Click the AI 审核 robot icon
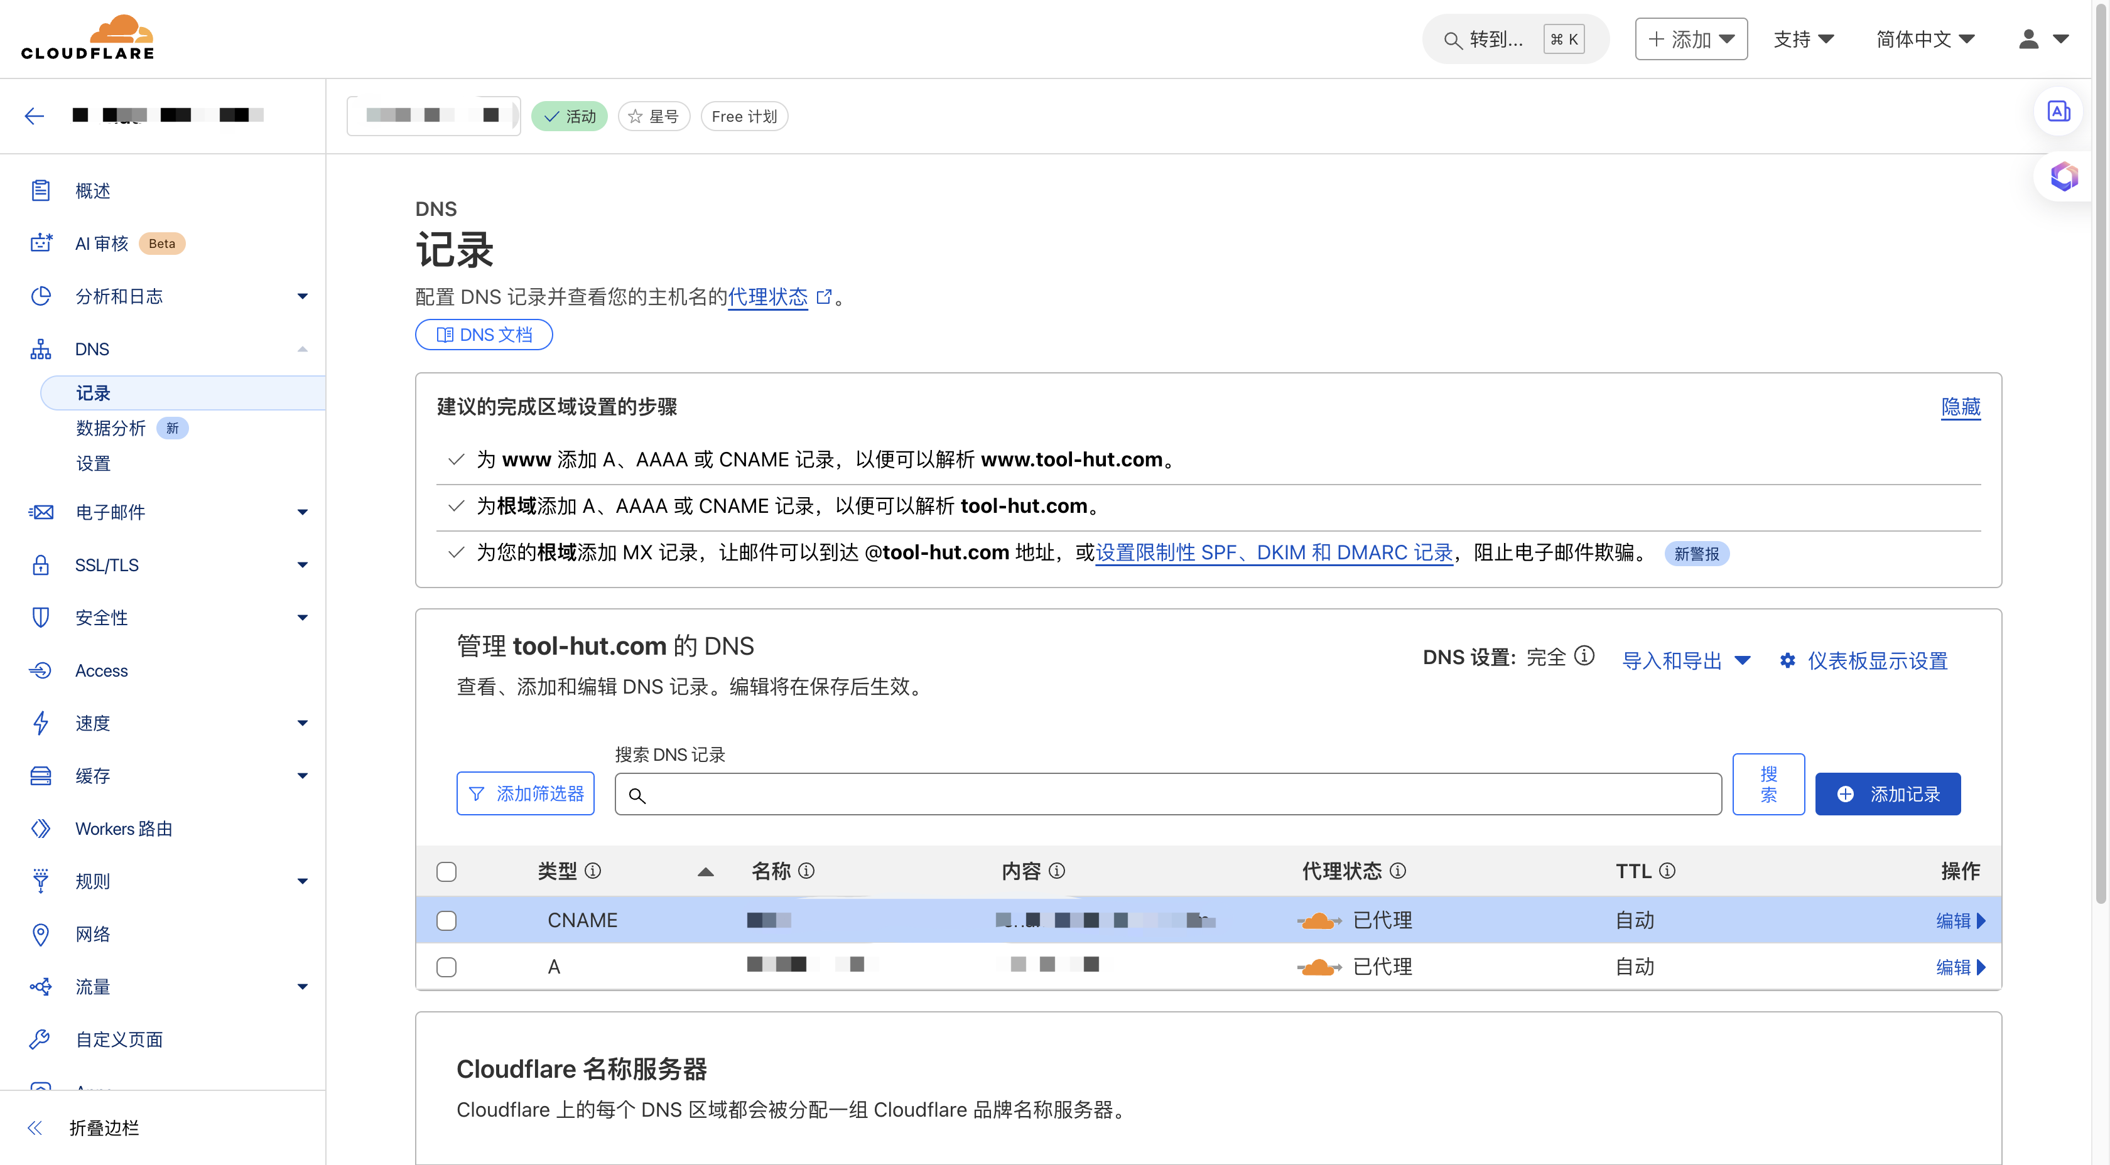 (41, 243)
